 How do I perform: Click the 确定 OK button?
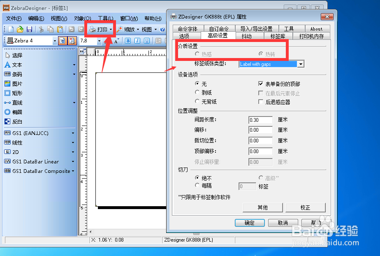(250, 223)
